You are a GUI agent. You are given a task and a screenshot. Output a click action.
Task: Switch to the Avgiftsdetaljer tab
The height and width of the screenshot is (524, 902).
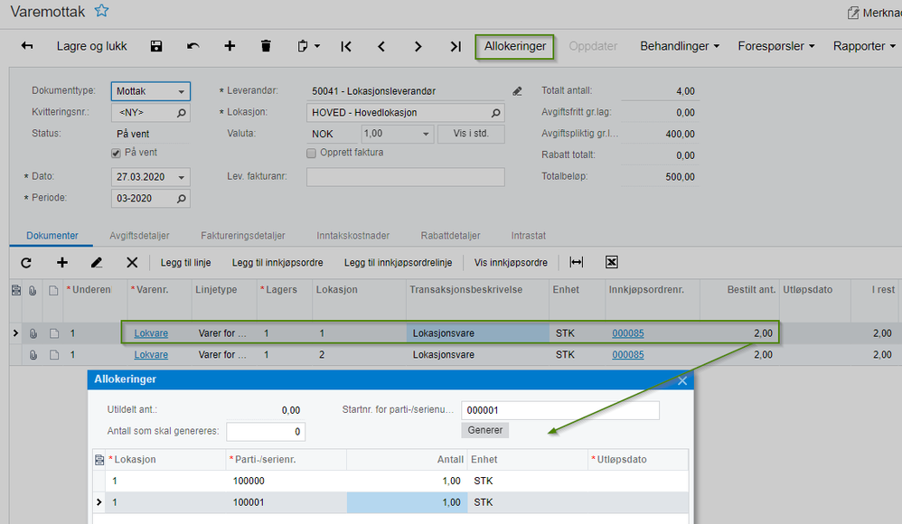point(139,236)
